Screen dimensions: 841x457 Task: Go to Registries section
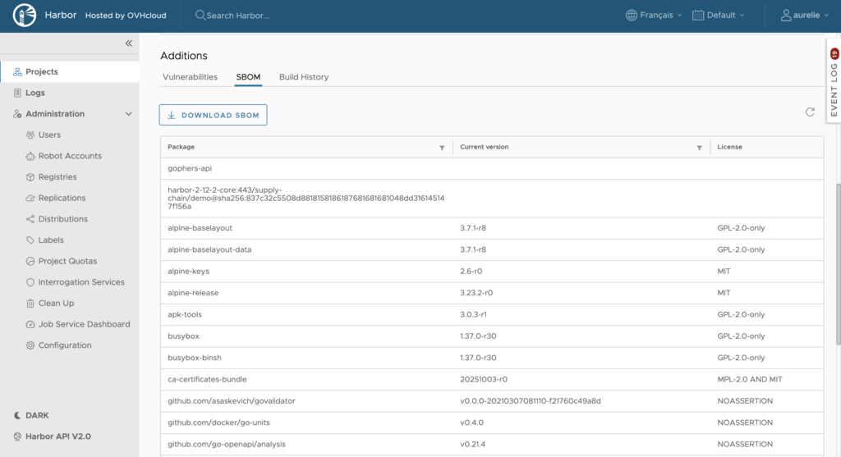57,177
